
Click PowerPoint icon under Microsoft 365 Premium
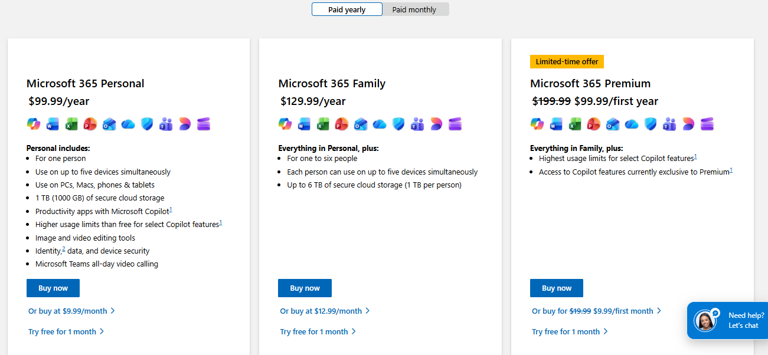[594, 124]
